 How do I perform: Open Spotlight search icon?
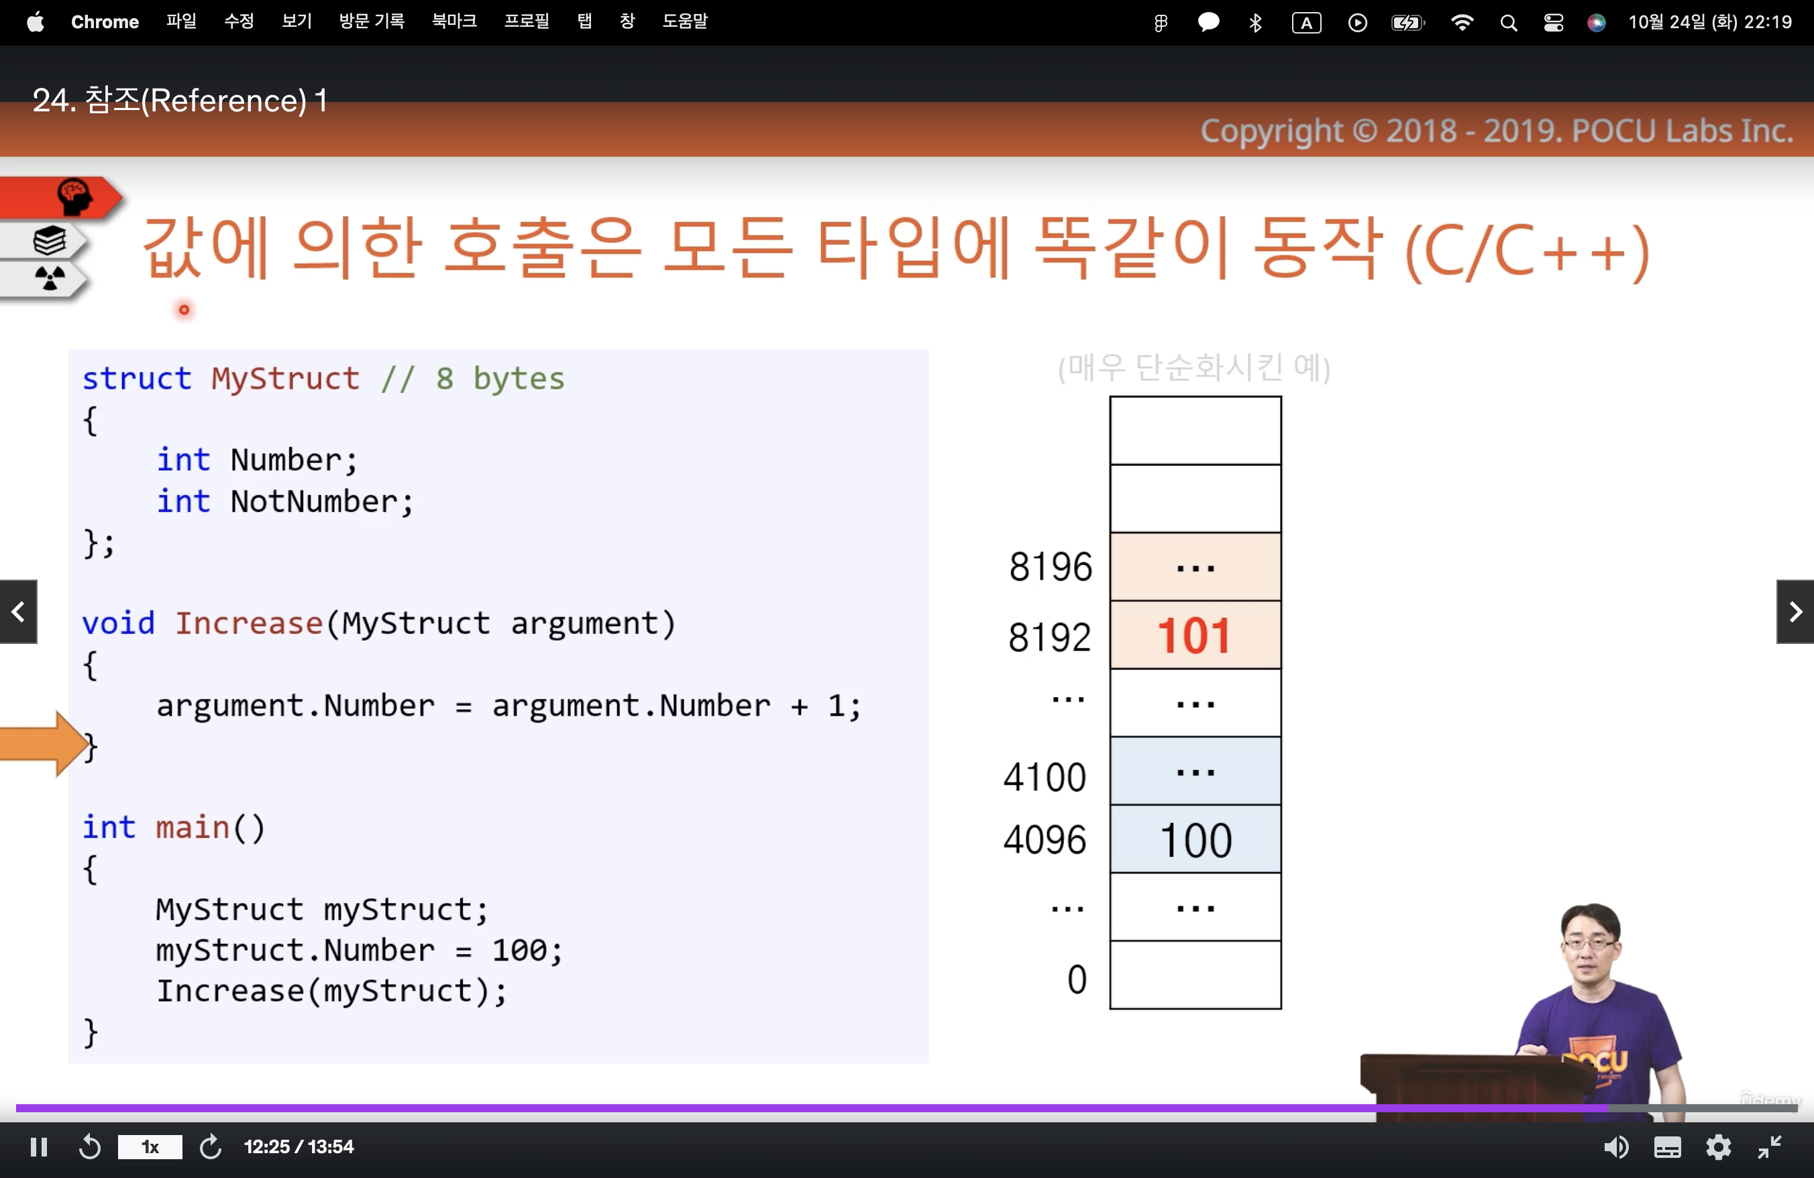[x=1507, y=23]
